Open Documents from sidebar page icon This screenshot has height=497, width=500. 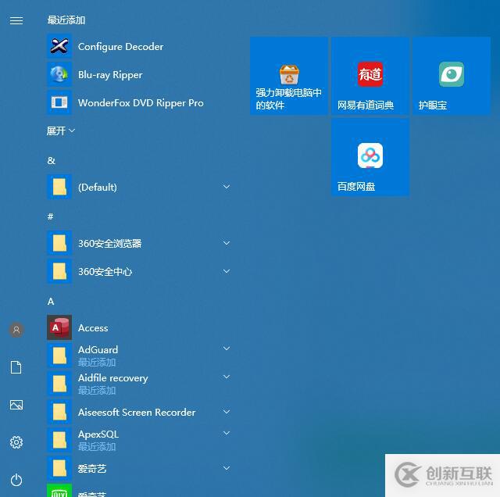(16, 367)
